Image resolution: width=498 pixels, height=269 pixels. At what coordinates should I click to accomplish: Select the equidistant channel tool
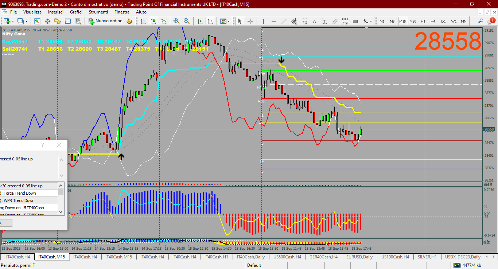pos(294,21)
